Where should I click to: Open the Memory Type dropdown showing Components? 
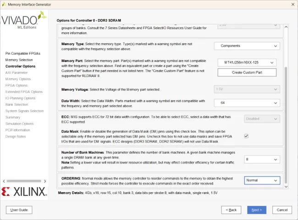coord(247,46)
